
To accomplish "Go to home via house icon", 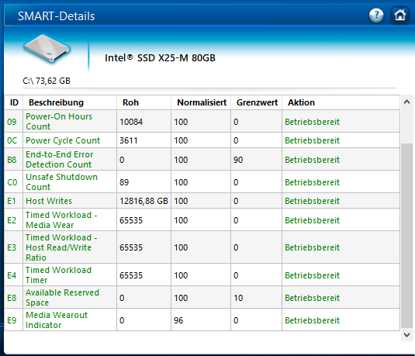I will (x=399, y=15).
